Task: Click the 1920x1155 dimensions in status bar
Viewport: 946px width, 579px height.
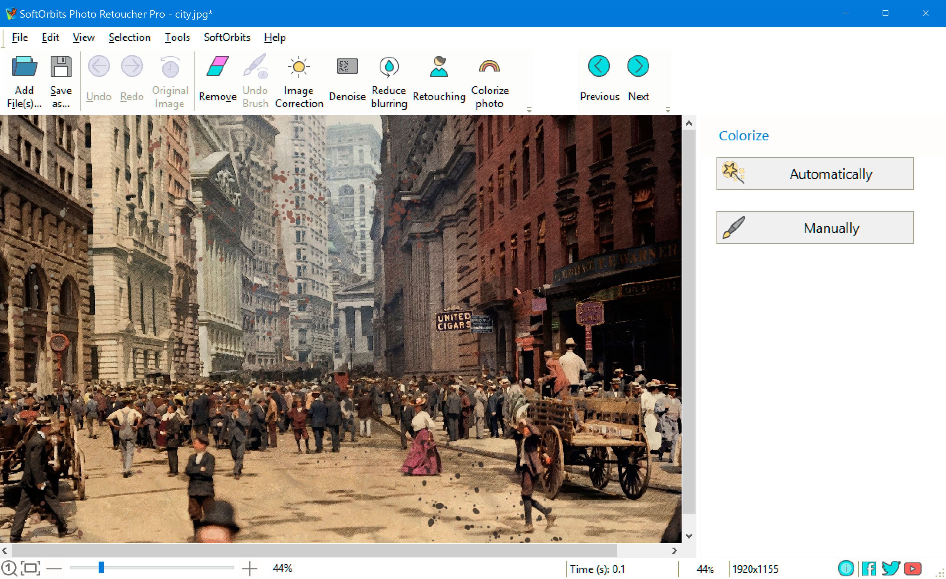Action: [x=755, y=569]
